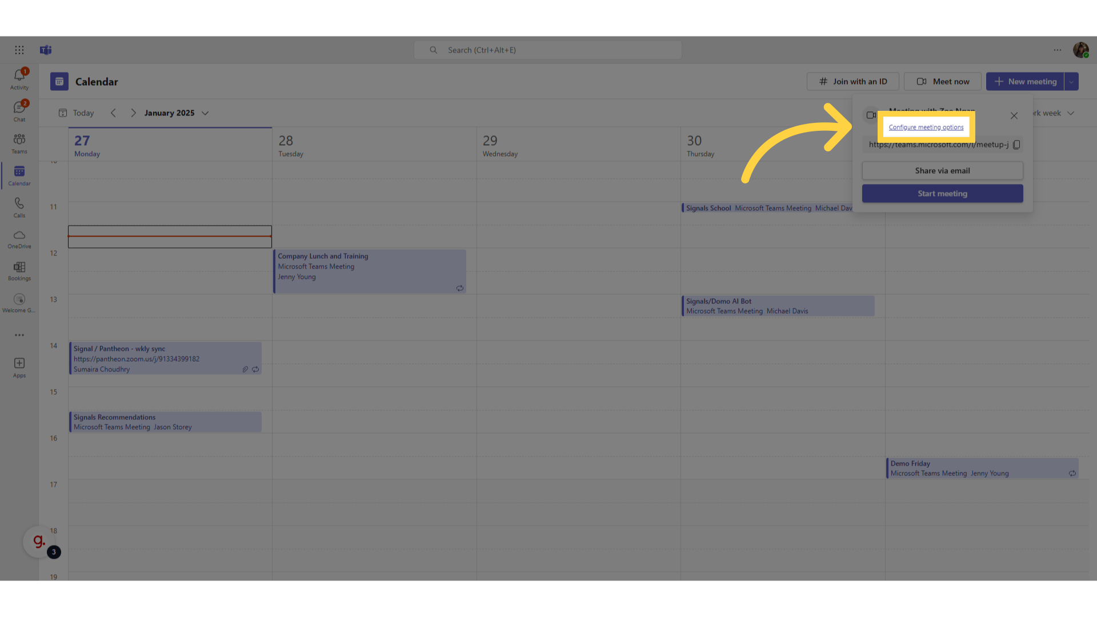Click Join with an ID tab
Image resolution: width=1097 pixels, height=617 pixels.
[x=853, y=81]
